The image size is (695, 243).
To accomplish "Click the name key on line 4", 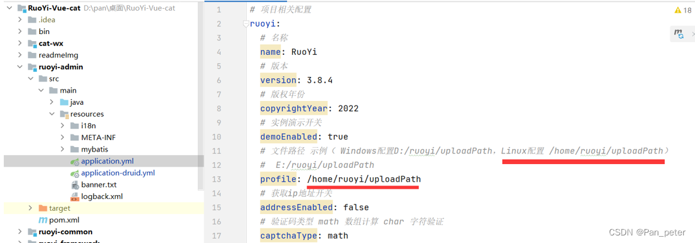I will (271, 52).
